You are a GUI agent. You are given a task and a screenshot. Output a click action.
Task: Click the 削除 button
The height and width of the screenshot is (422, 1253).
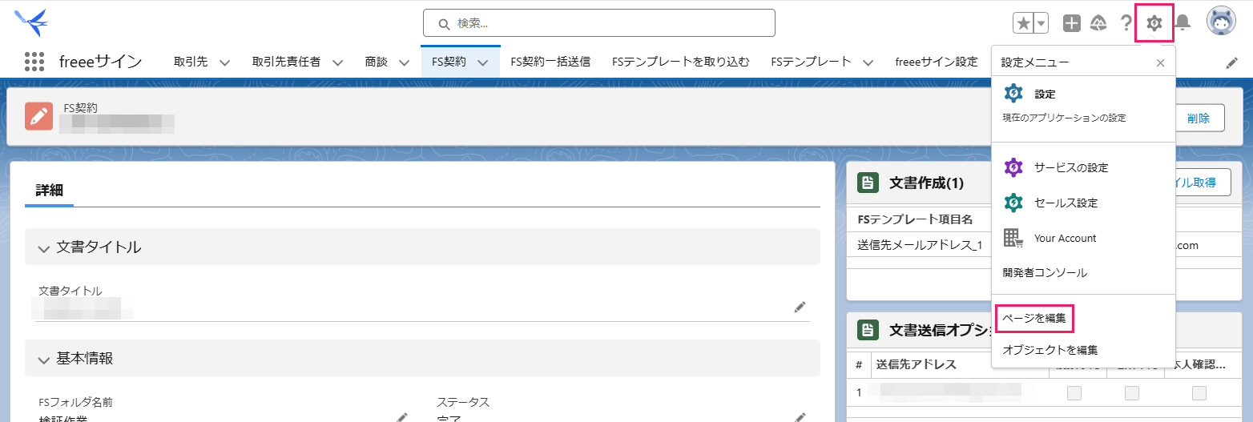pyautogui.click(x=1199, y=118)
